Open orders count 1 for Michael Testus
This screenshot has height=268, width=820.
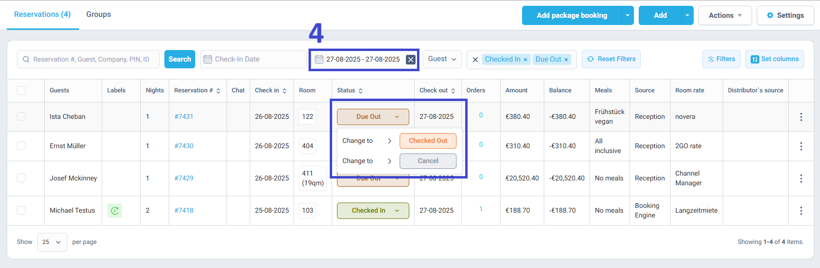coord(481,209)
